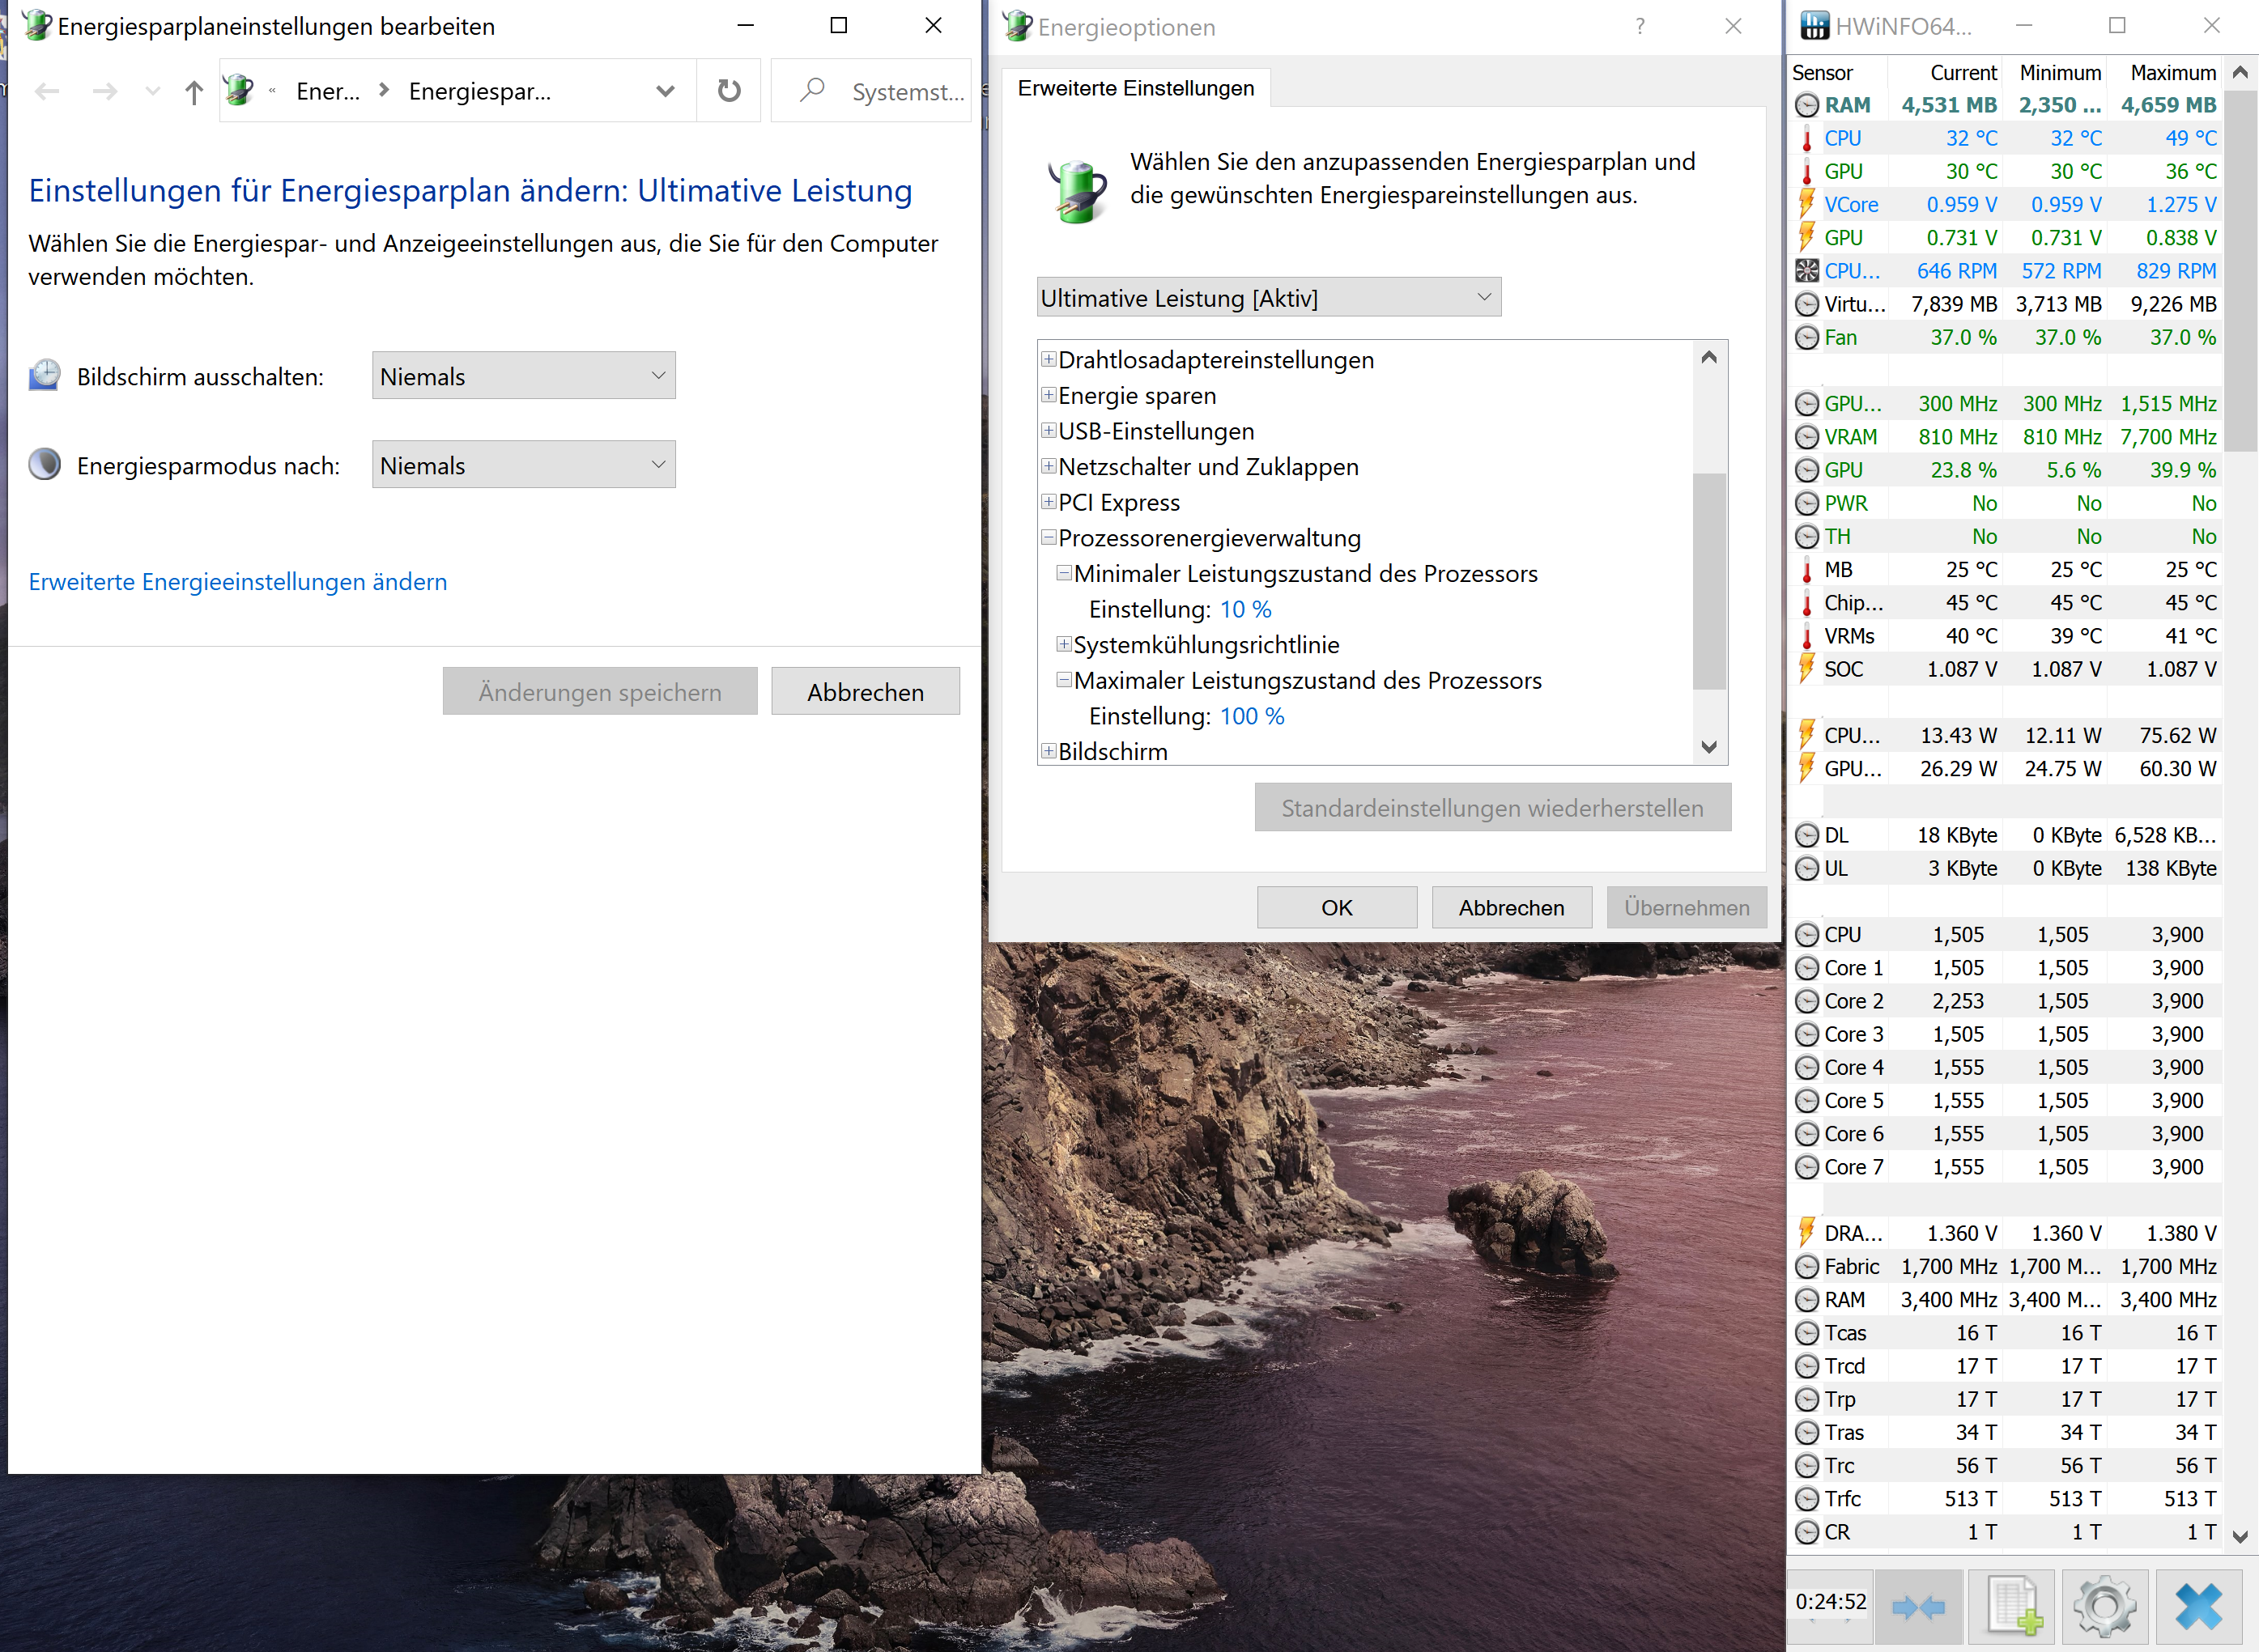Click the Energiespar... breadcrumb item
The height and width of the screenshot is (1652, 2259).
pos(479,92)
